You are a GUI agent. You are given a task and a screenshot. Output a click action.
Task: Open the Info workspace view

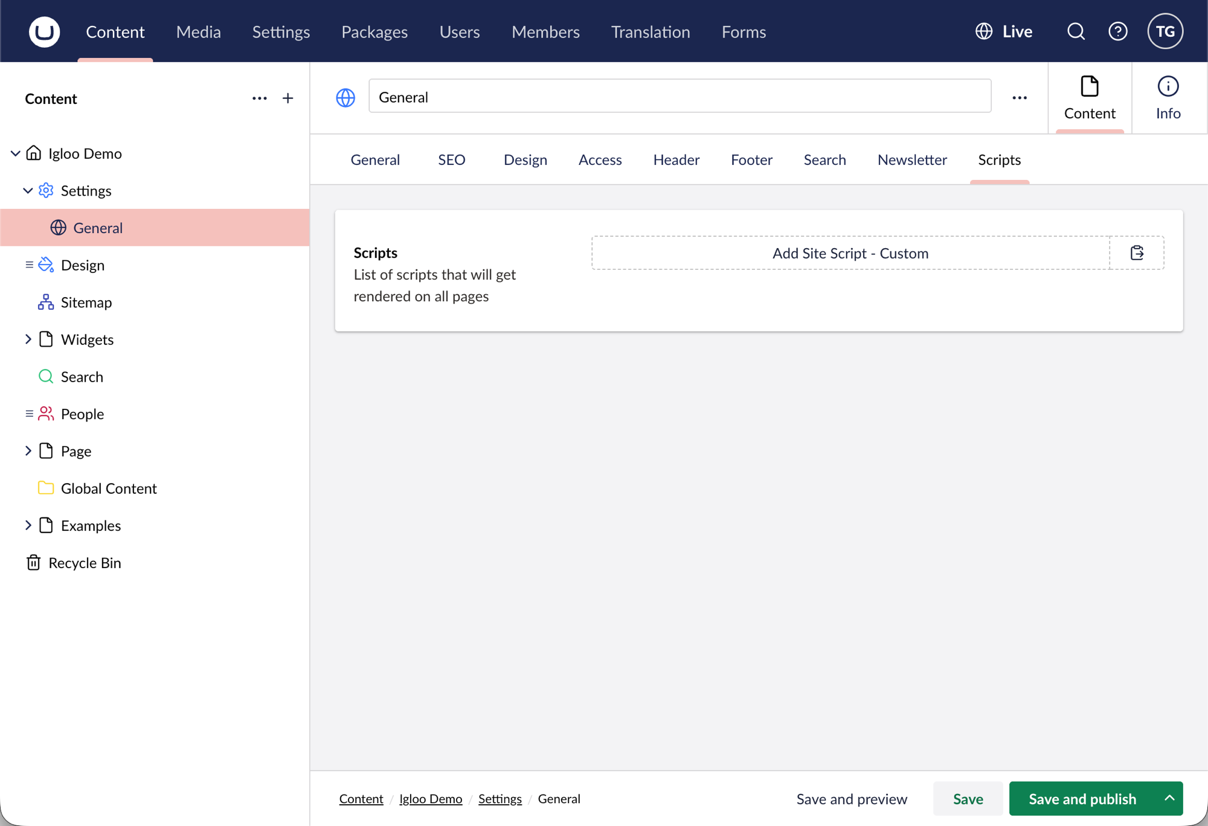click(x=1168, y=98)
